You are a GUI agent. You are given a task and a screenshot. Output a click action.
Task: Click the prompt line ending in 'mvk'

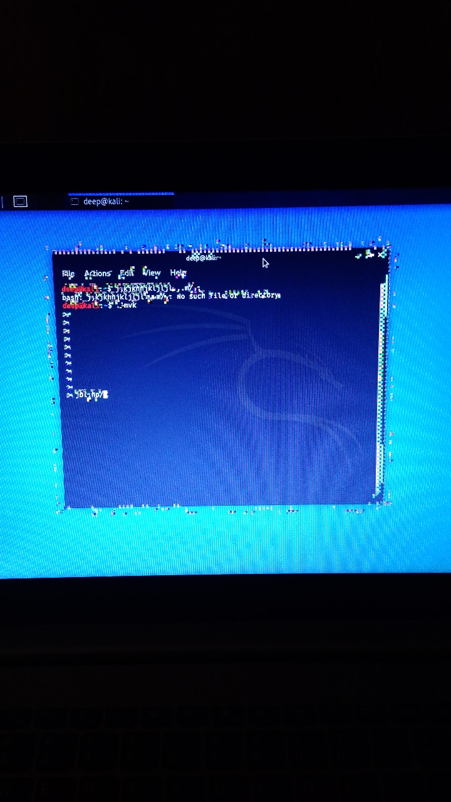coord(100,305)
